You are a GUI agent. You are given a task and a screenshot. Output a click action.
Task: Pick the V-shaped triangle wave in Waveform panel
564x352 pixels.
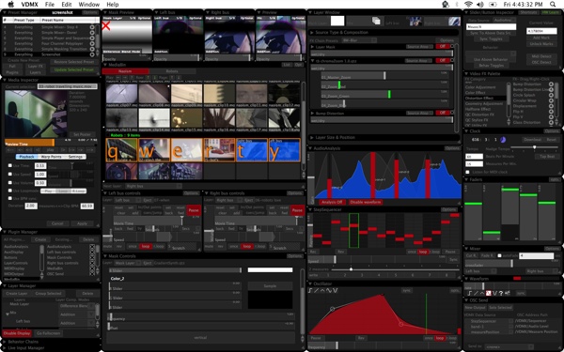(494, 294)
